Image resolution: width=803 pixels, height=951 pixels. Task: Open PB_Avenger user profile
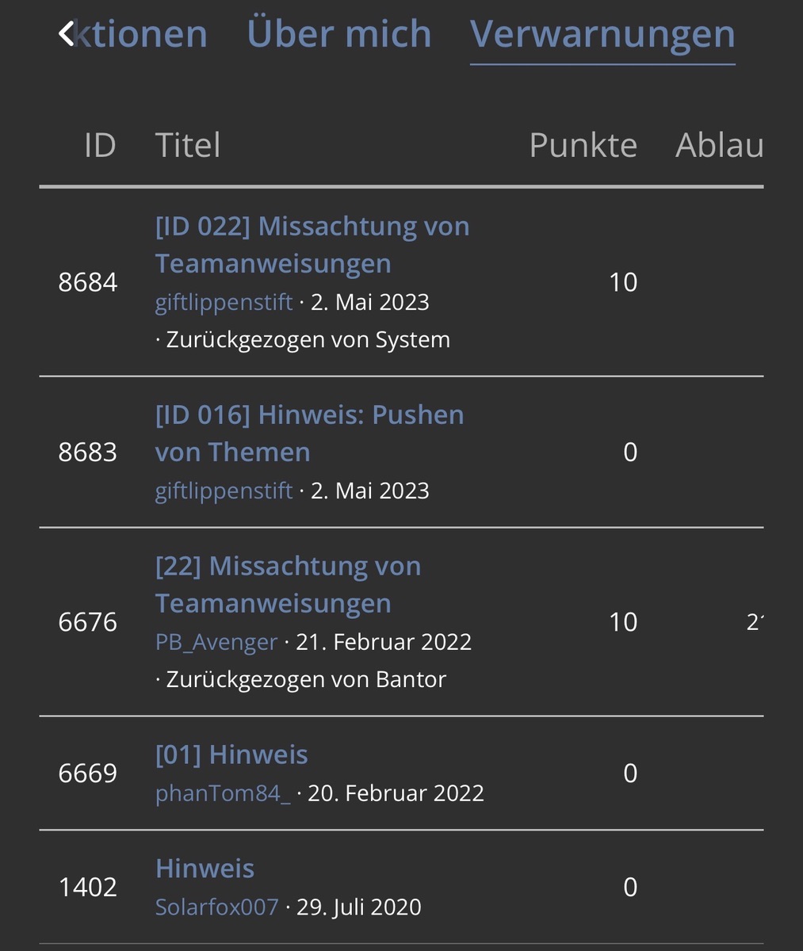click(x=216, y=643)
